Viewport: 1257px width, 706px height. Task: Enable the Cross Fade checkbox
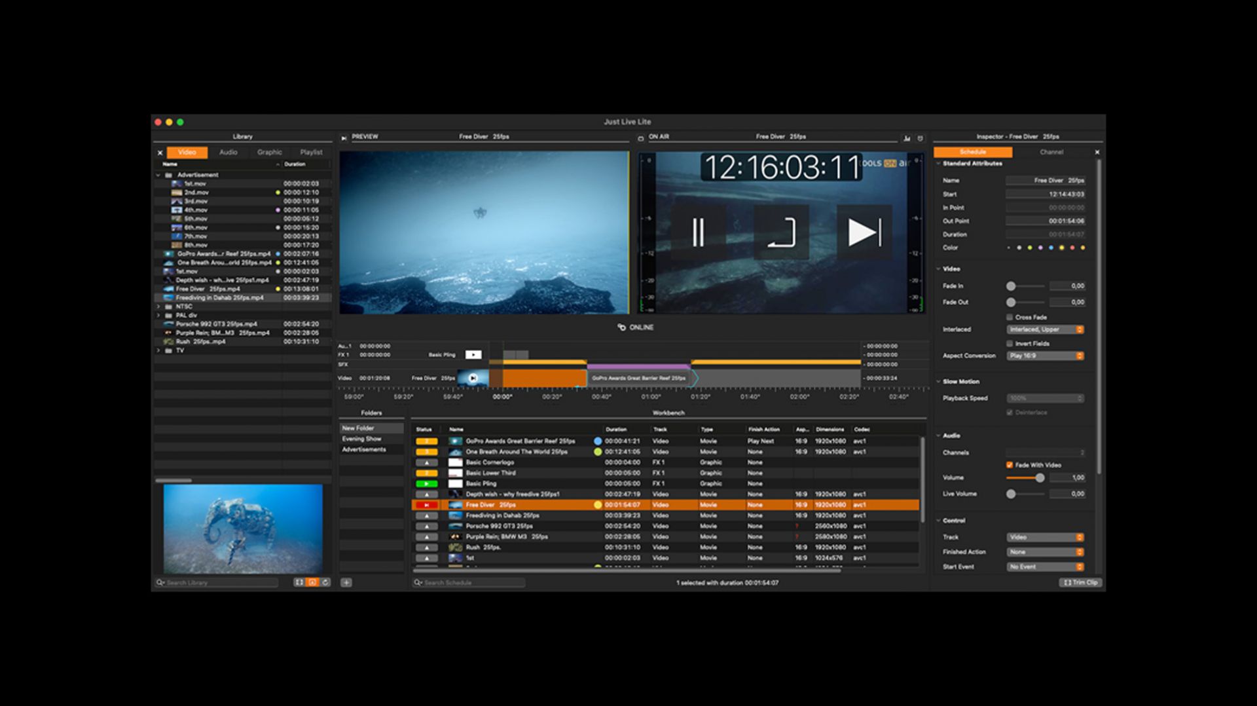click(x=1010, y=317)
